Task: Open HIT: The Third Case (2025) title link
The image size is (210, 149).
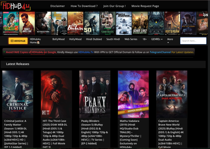Action: point(55,134)
